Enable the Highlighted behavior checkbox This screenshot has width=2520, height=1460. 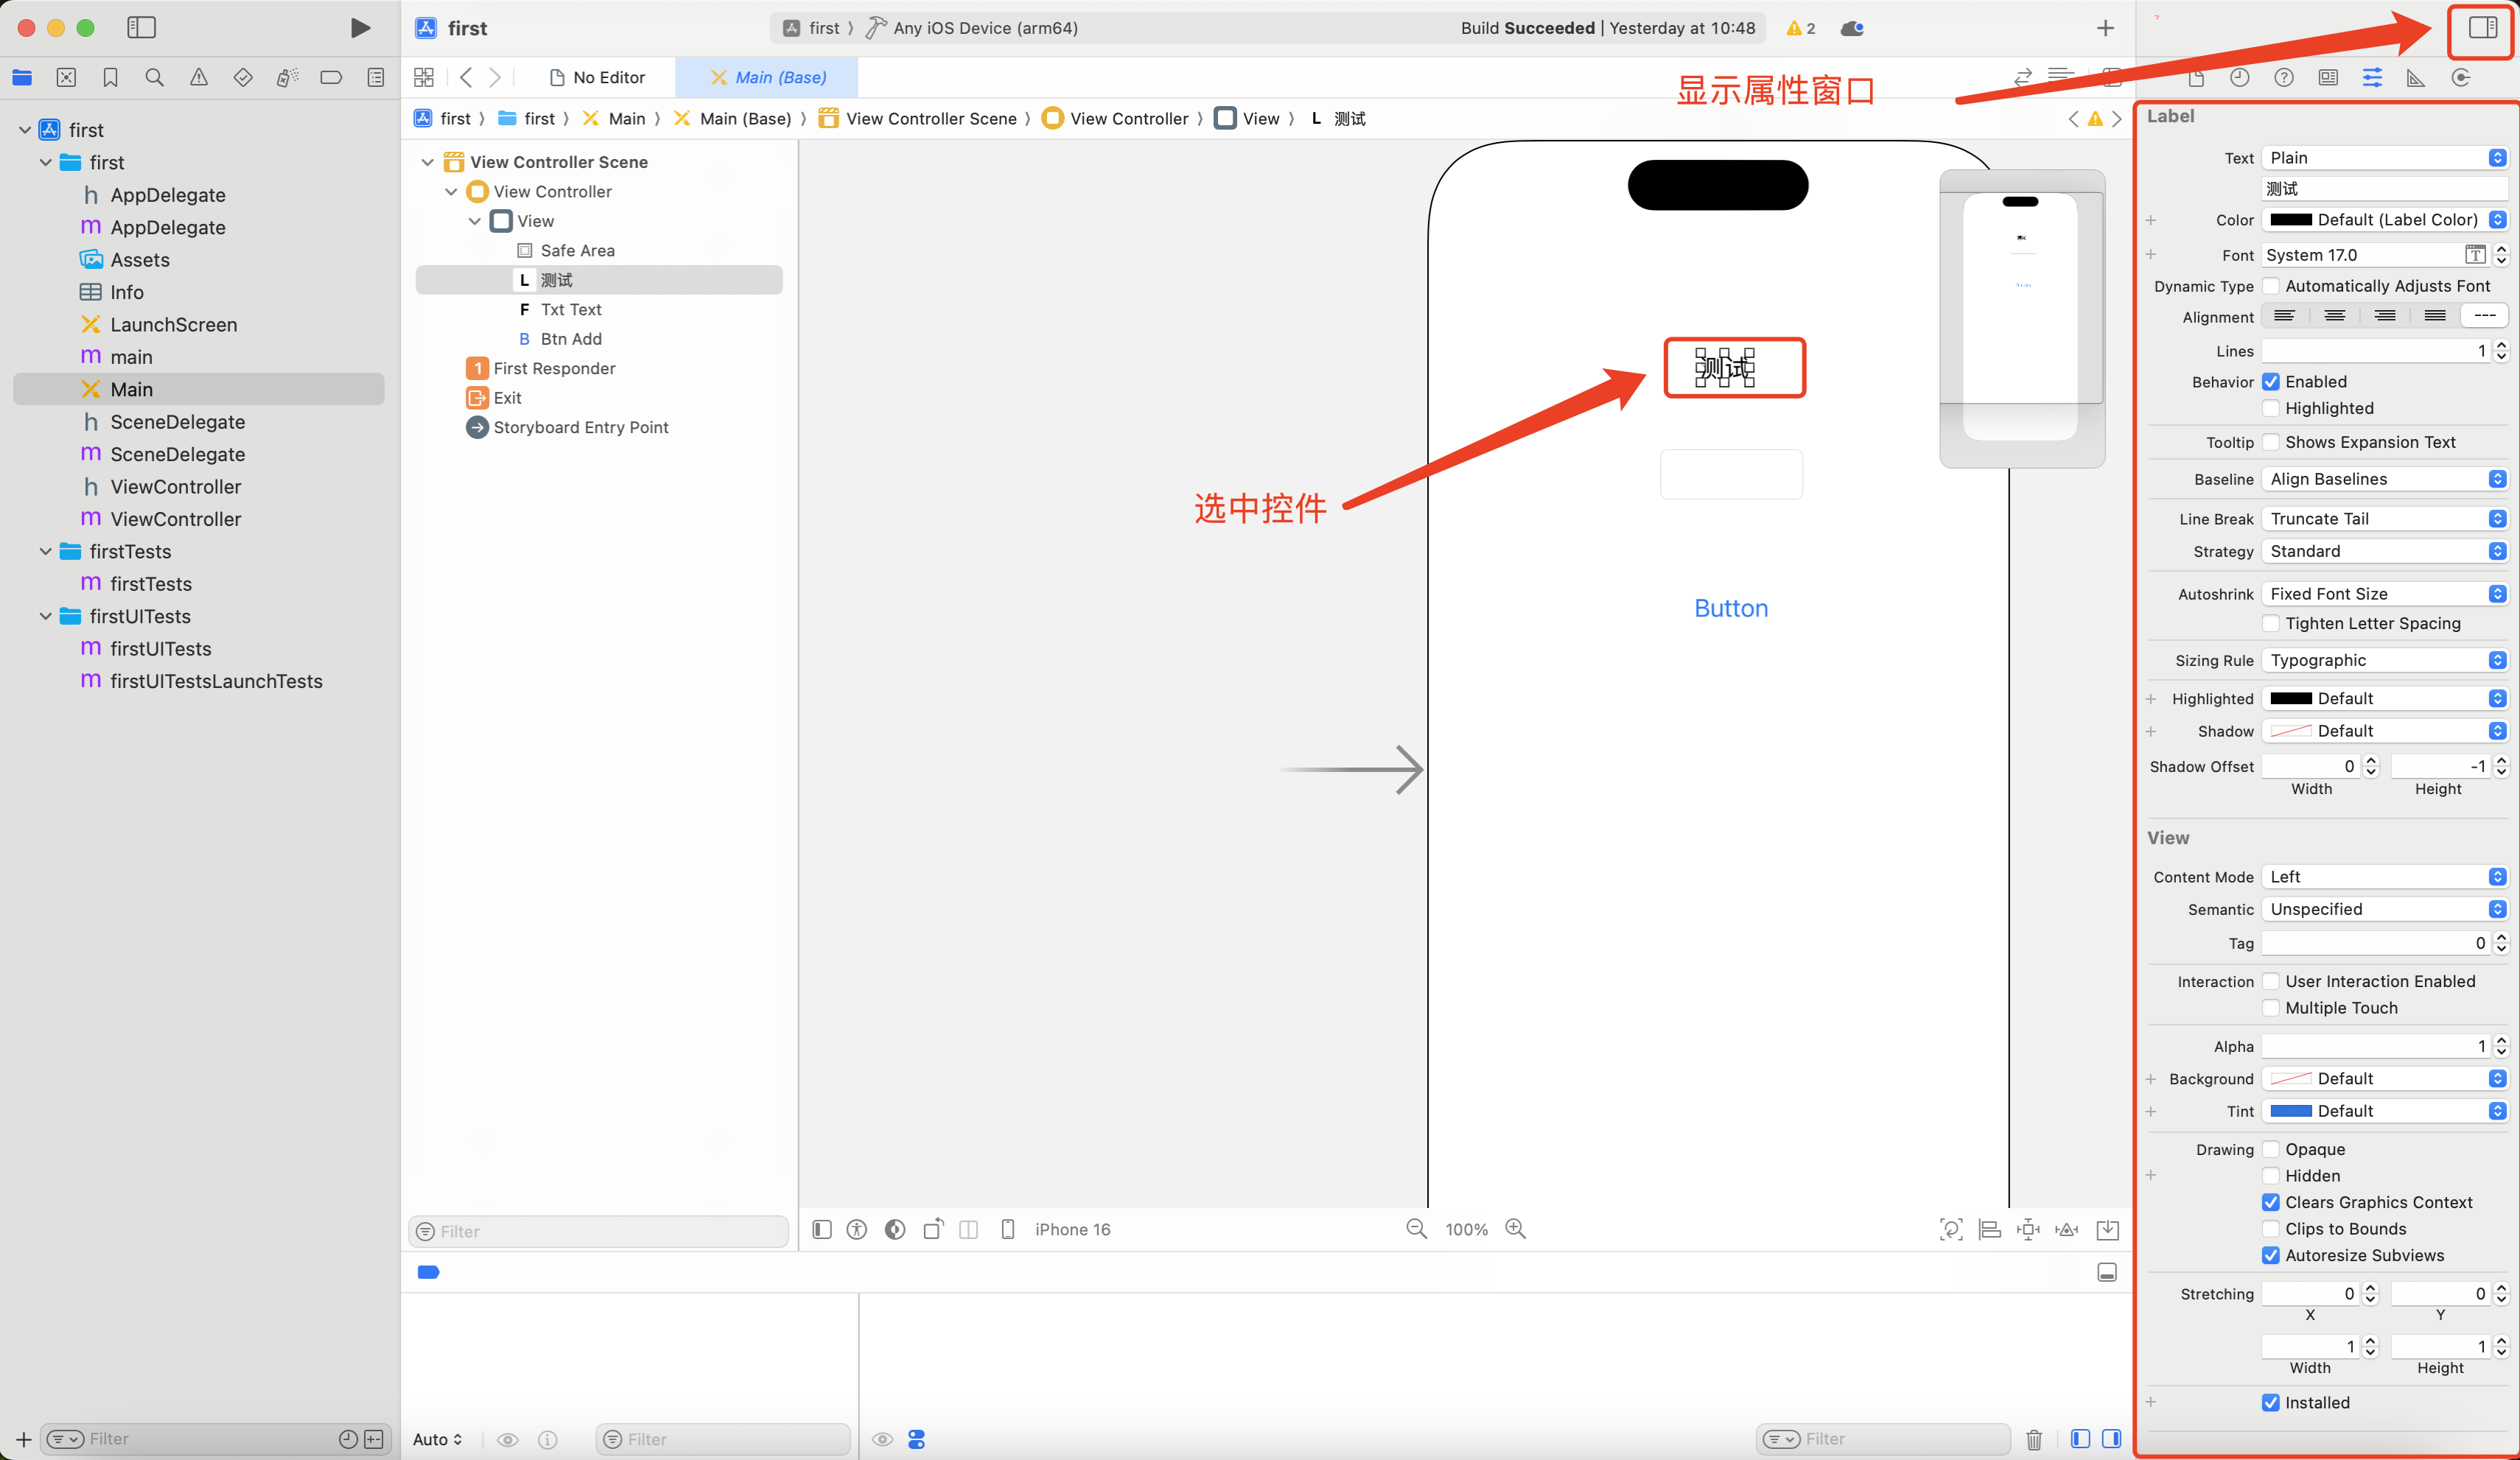pyautogui.click(x=2271, y=408)
